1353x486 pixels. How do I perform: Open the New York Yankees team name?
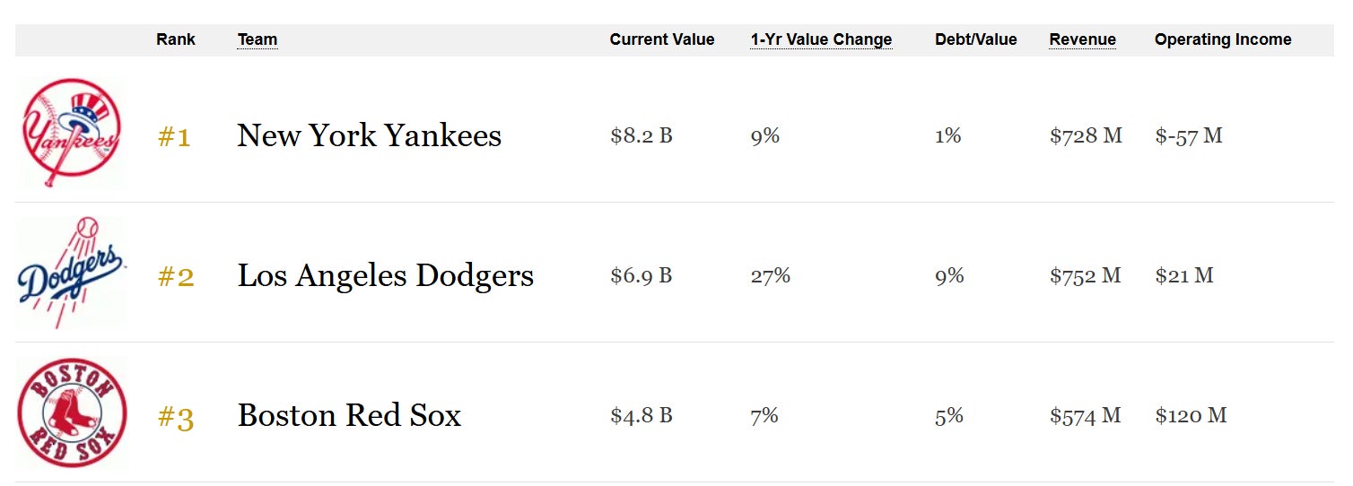tap(369, 136)
